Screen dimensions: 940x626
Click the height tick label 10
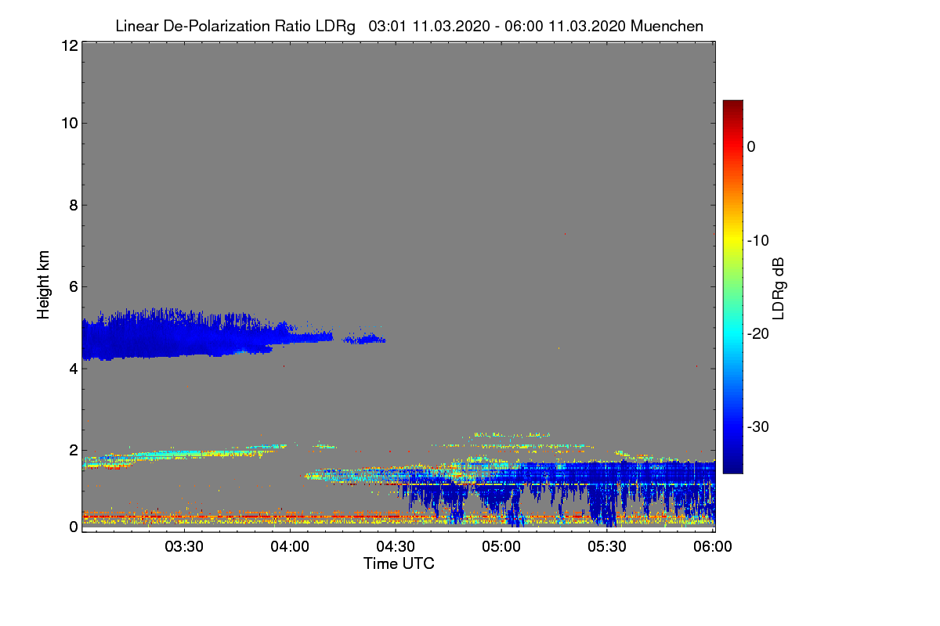[68, 123]
